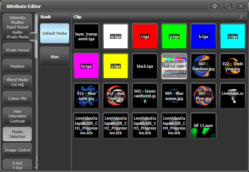Pick the 011 - Blue splat.jpg clip
Image resolution: width=249 pixels, height=172 pixels.
(x=86, y=96)
